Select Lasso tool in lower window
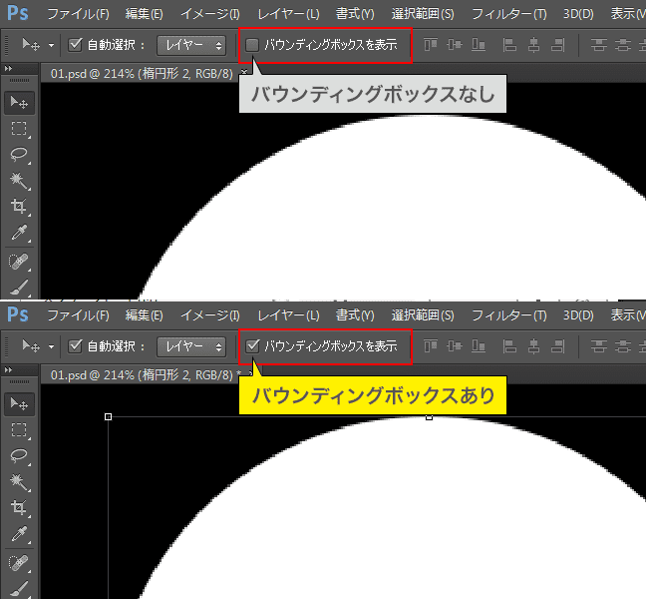Screen dimensions: 646x599 point(19,456)
